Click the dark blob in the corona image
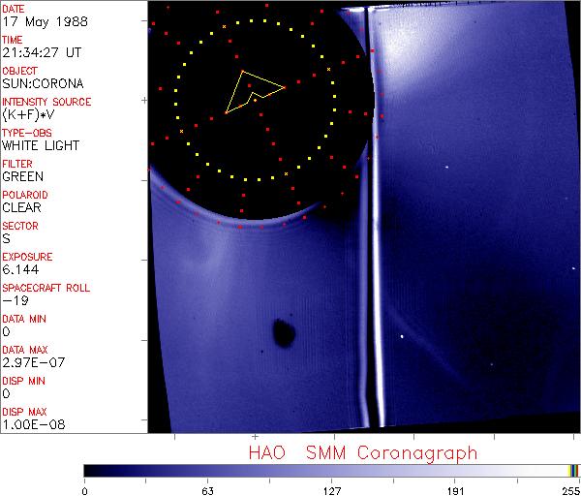Viewport: 581px width, 496px height. (x=284, y=333)
